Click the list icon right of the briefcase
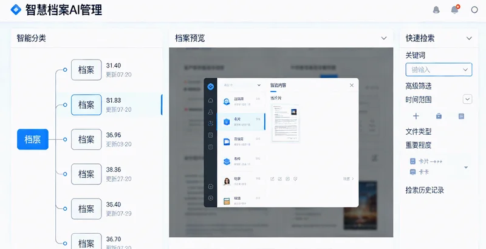This screenshot has height=249, width=486. point(461,116)
